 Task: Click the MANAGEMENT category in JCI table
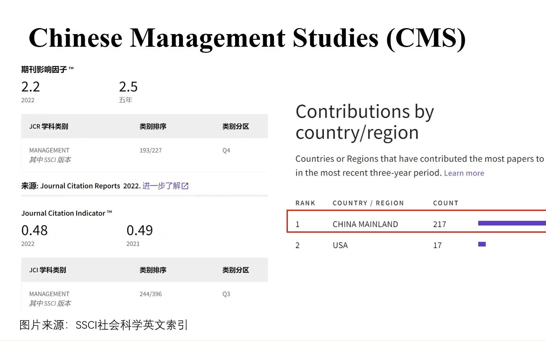click(x=49, y=294)
